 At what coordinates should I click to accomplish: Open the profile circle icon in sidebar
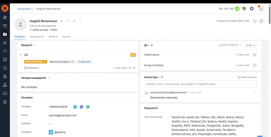[5, 101]
